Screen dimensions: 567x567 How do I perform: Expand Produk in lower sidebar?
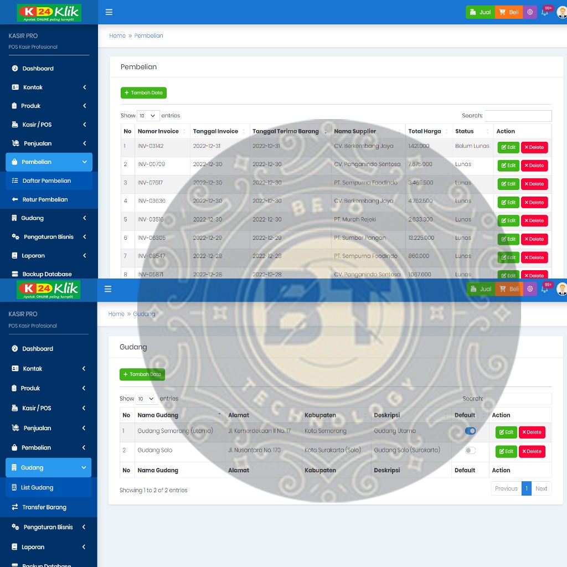[x=49, y=388]
